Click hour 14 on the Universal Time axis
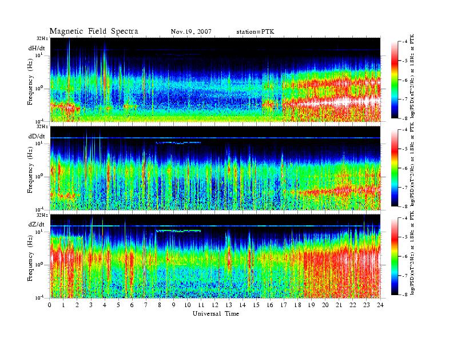This screenshot has height=350, width=453. [x=243, y=305]
